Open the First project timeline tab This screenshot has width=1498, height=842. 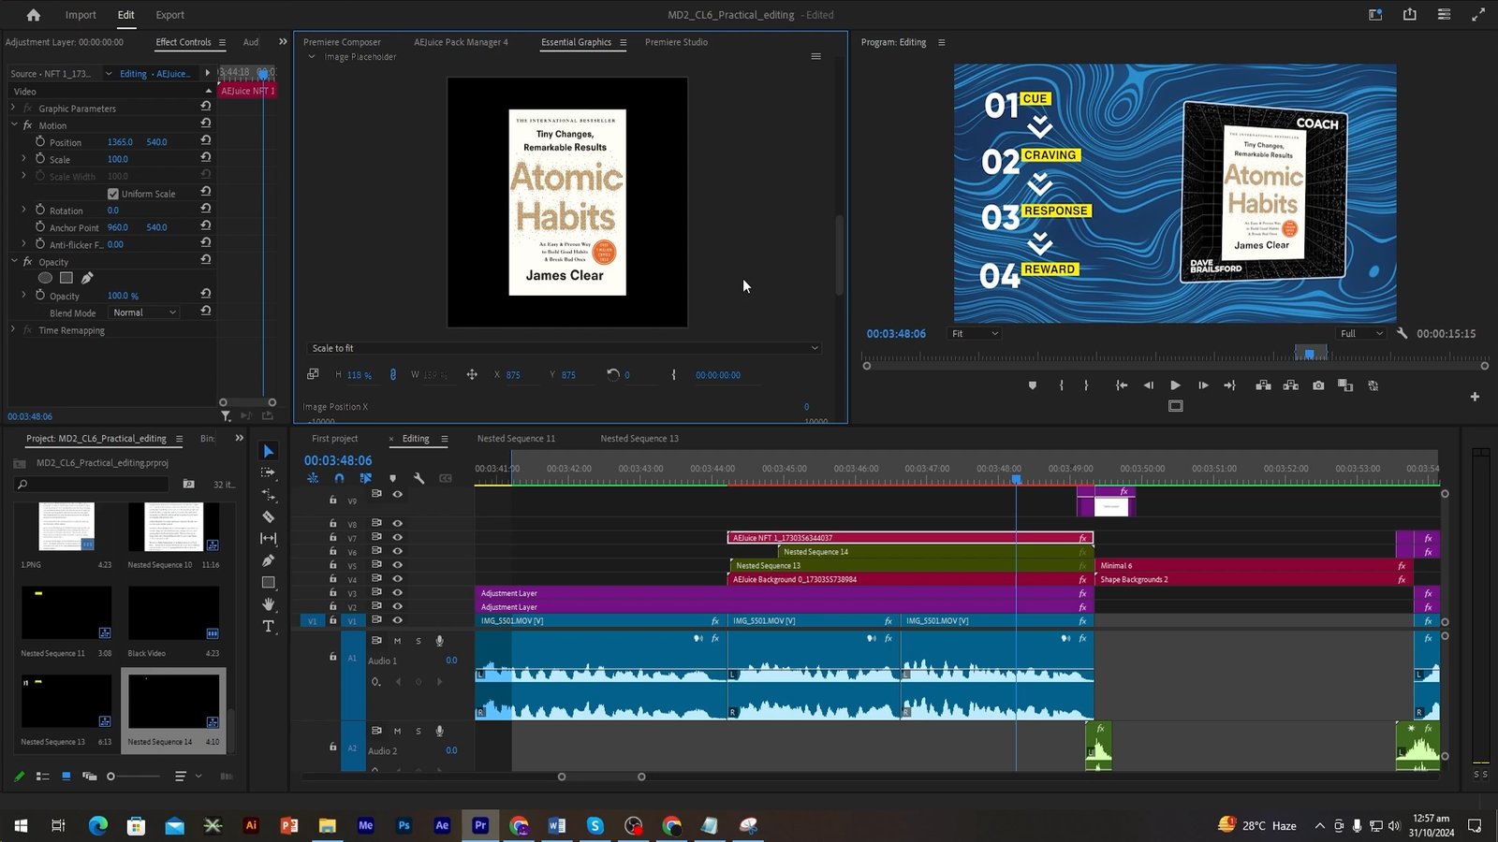pyautogui.click(x=334, y=439)
